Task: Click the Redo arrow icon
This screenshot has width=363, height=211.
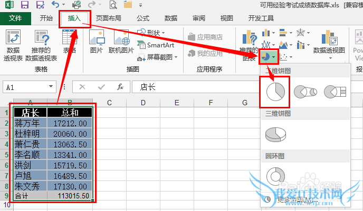Action: [92, 4]
